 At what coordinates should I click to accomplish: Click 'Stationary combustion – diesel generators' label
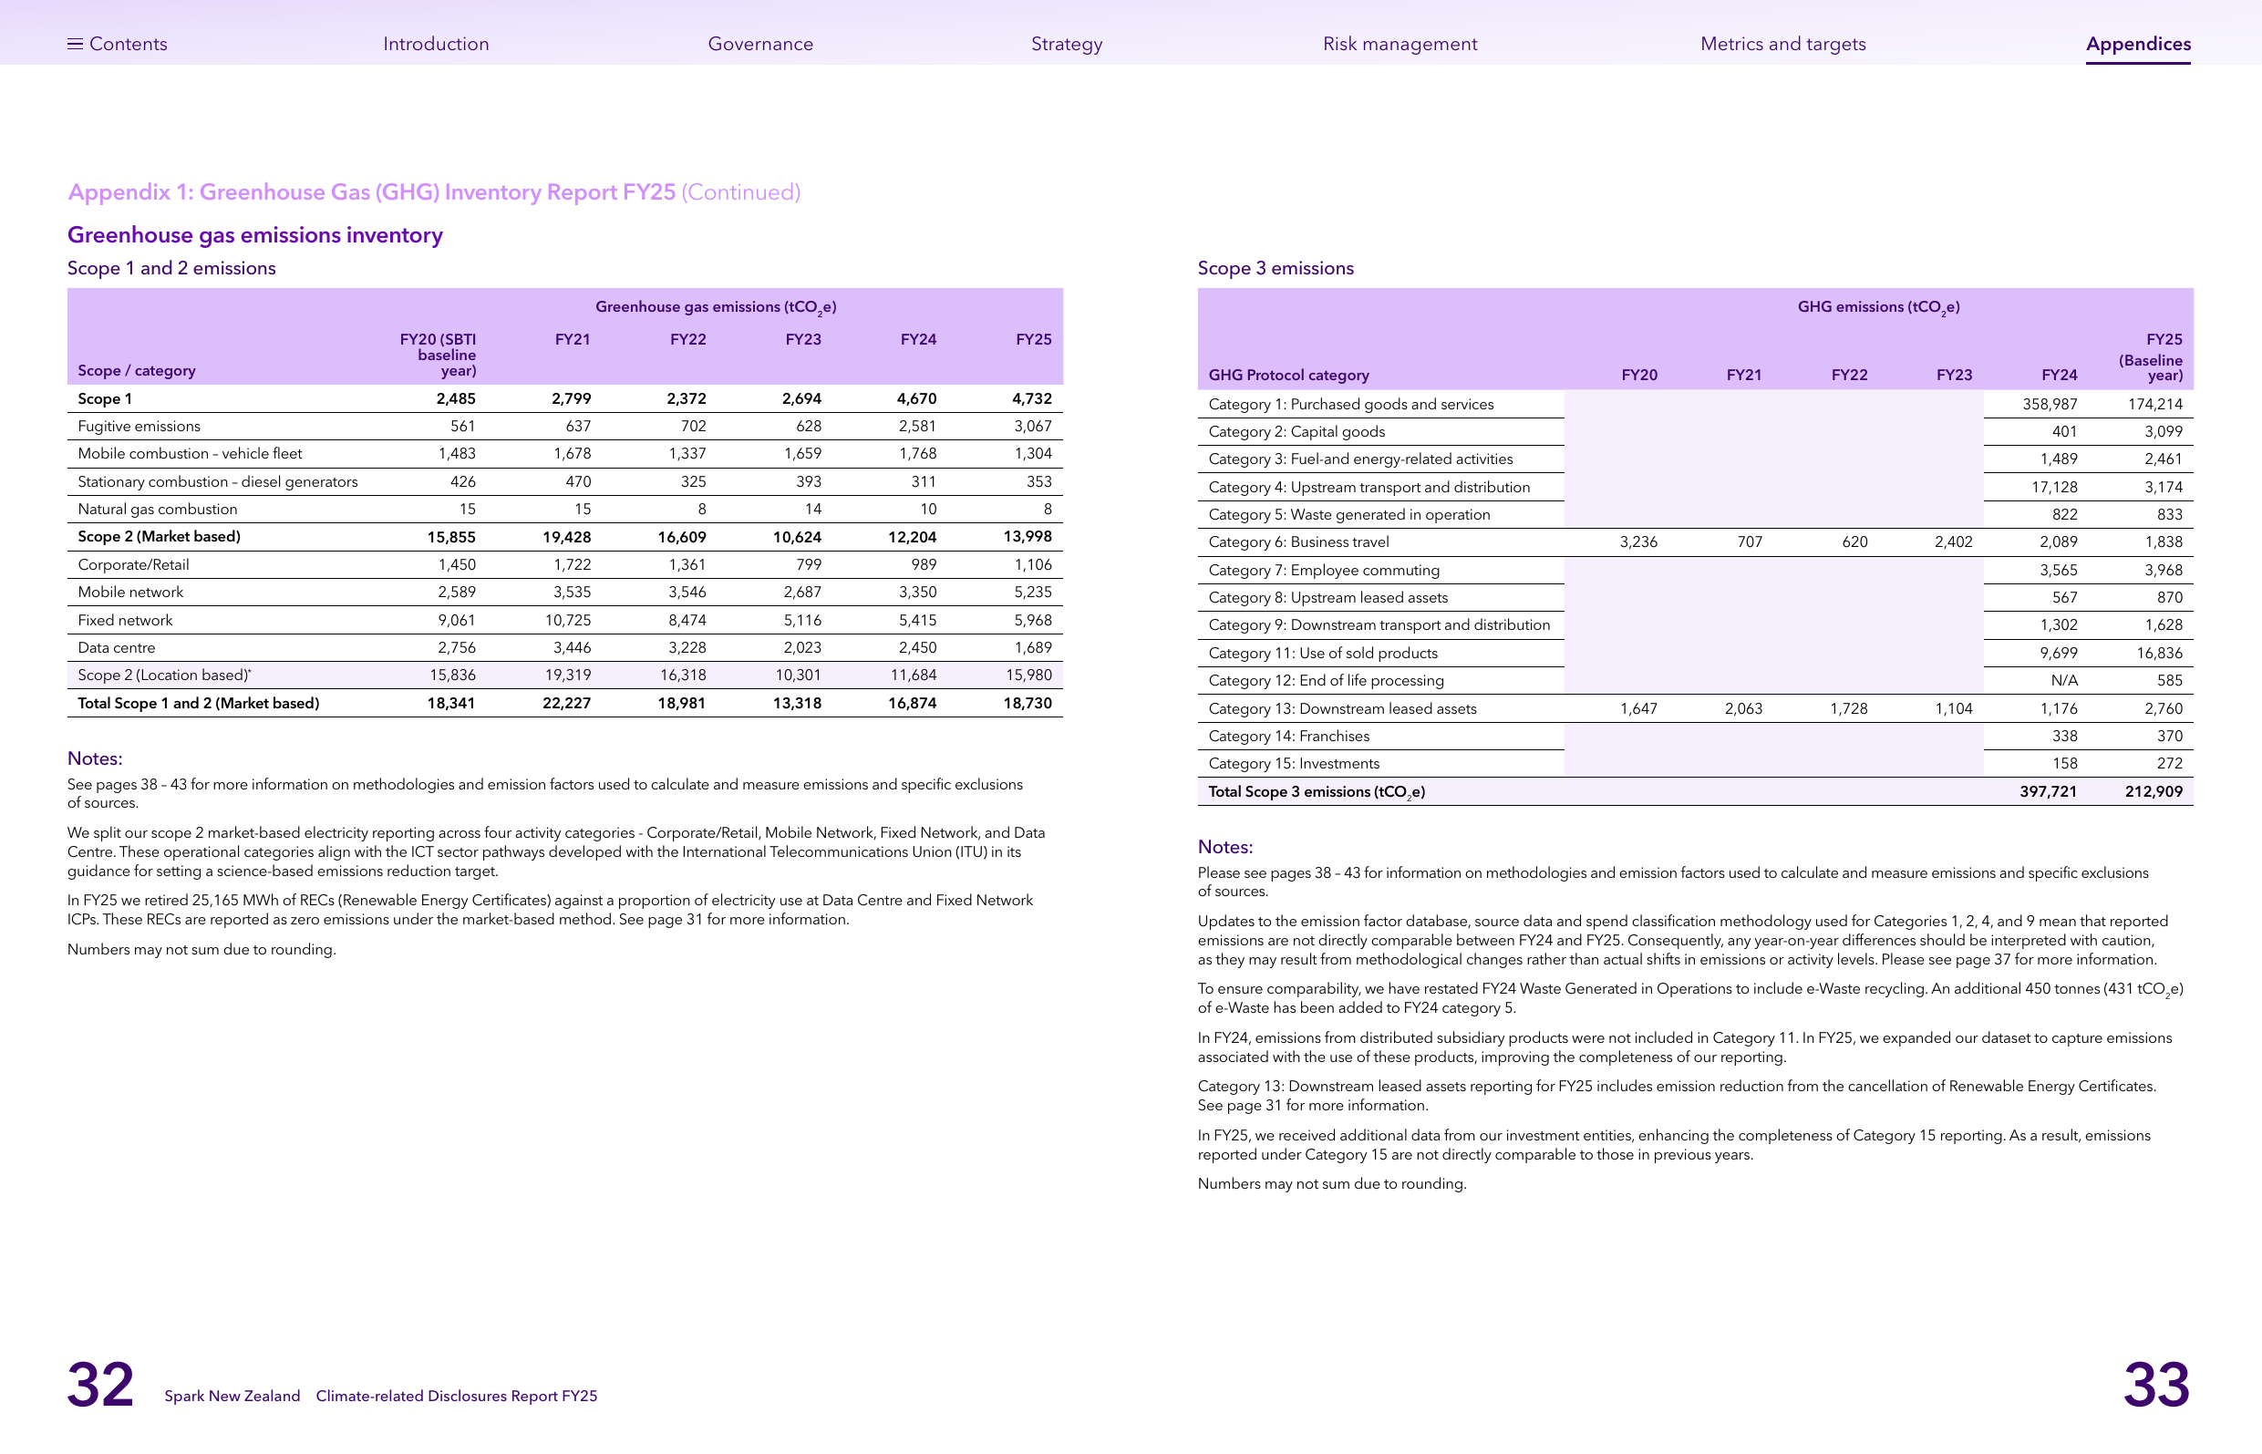[217, 482]
